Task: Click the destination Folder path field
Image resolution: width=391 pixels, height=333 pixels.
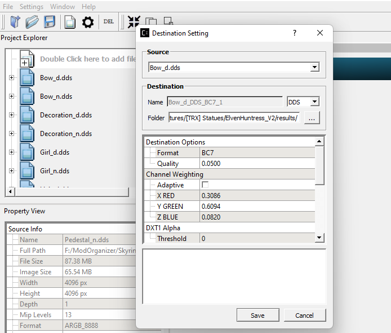Action: (x=234, y=117)
